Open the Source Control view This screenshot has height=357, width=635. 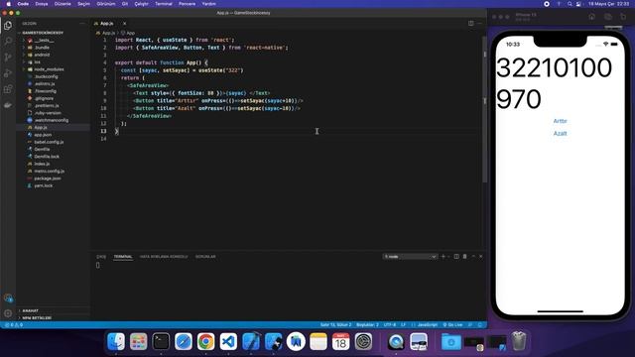[x=8, y=58]
